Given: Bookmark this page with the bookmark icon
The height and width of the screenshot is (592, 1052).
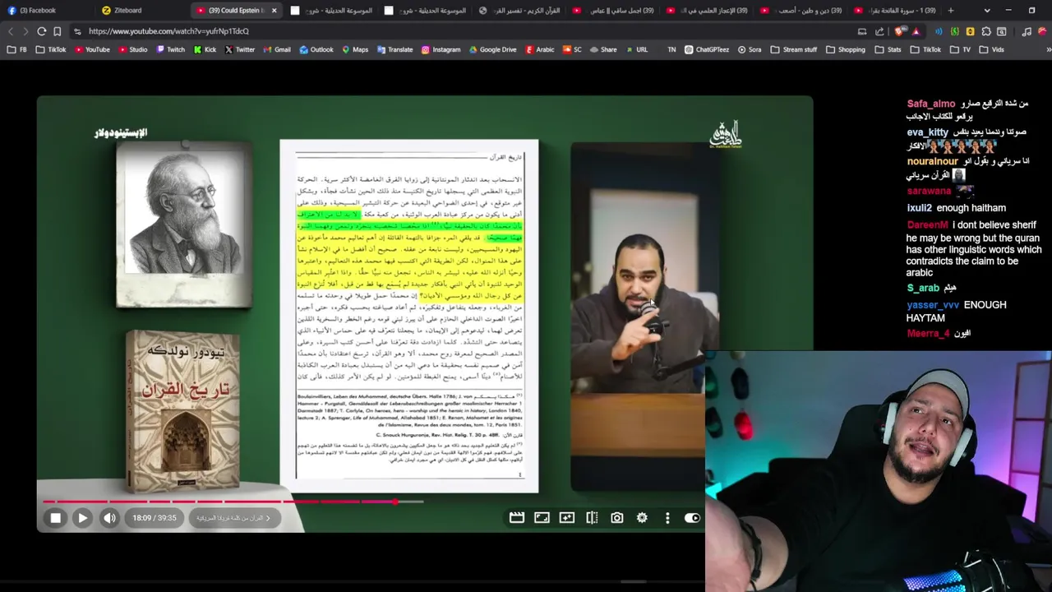Looking at the screenshot, I should 58,31.
